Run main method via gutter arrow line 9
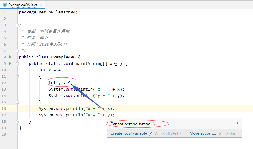Viewport: 253px width, 149px height. [10, 63]
